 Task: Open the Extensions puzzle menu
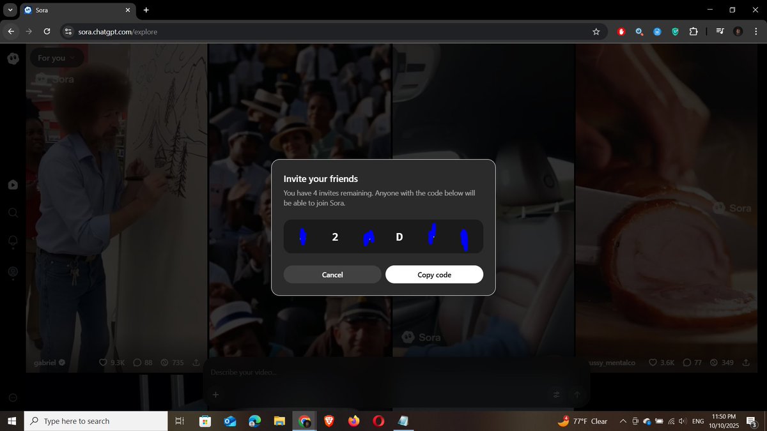(x=693, y=31)
